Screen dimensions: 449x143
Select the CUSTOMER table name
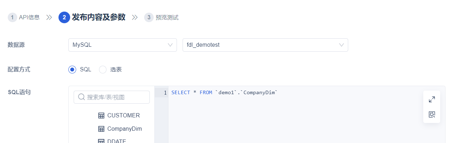click(x=123, y=115)
